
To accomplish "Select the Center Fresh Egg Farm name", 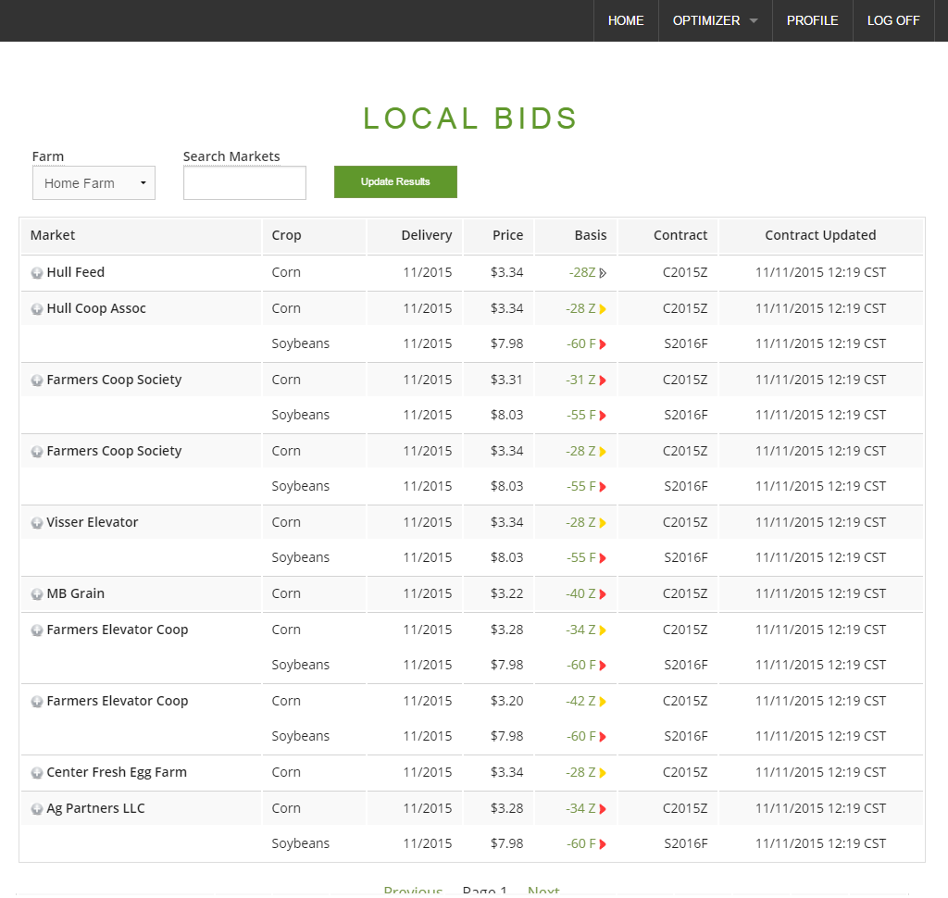I will tap(117, 772).
